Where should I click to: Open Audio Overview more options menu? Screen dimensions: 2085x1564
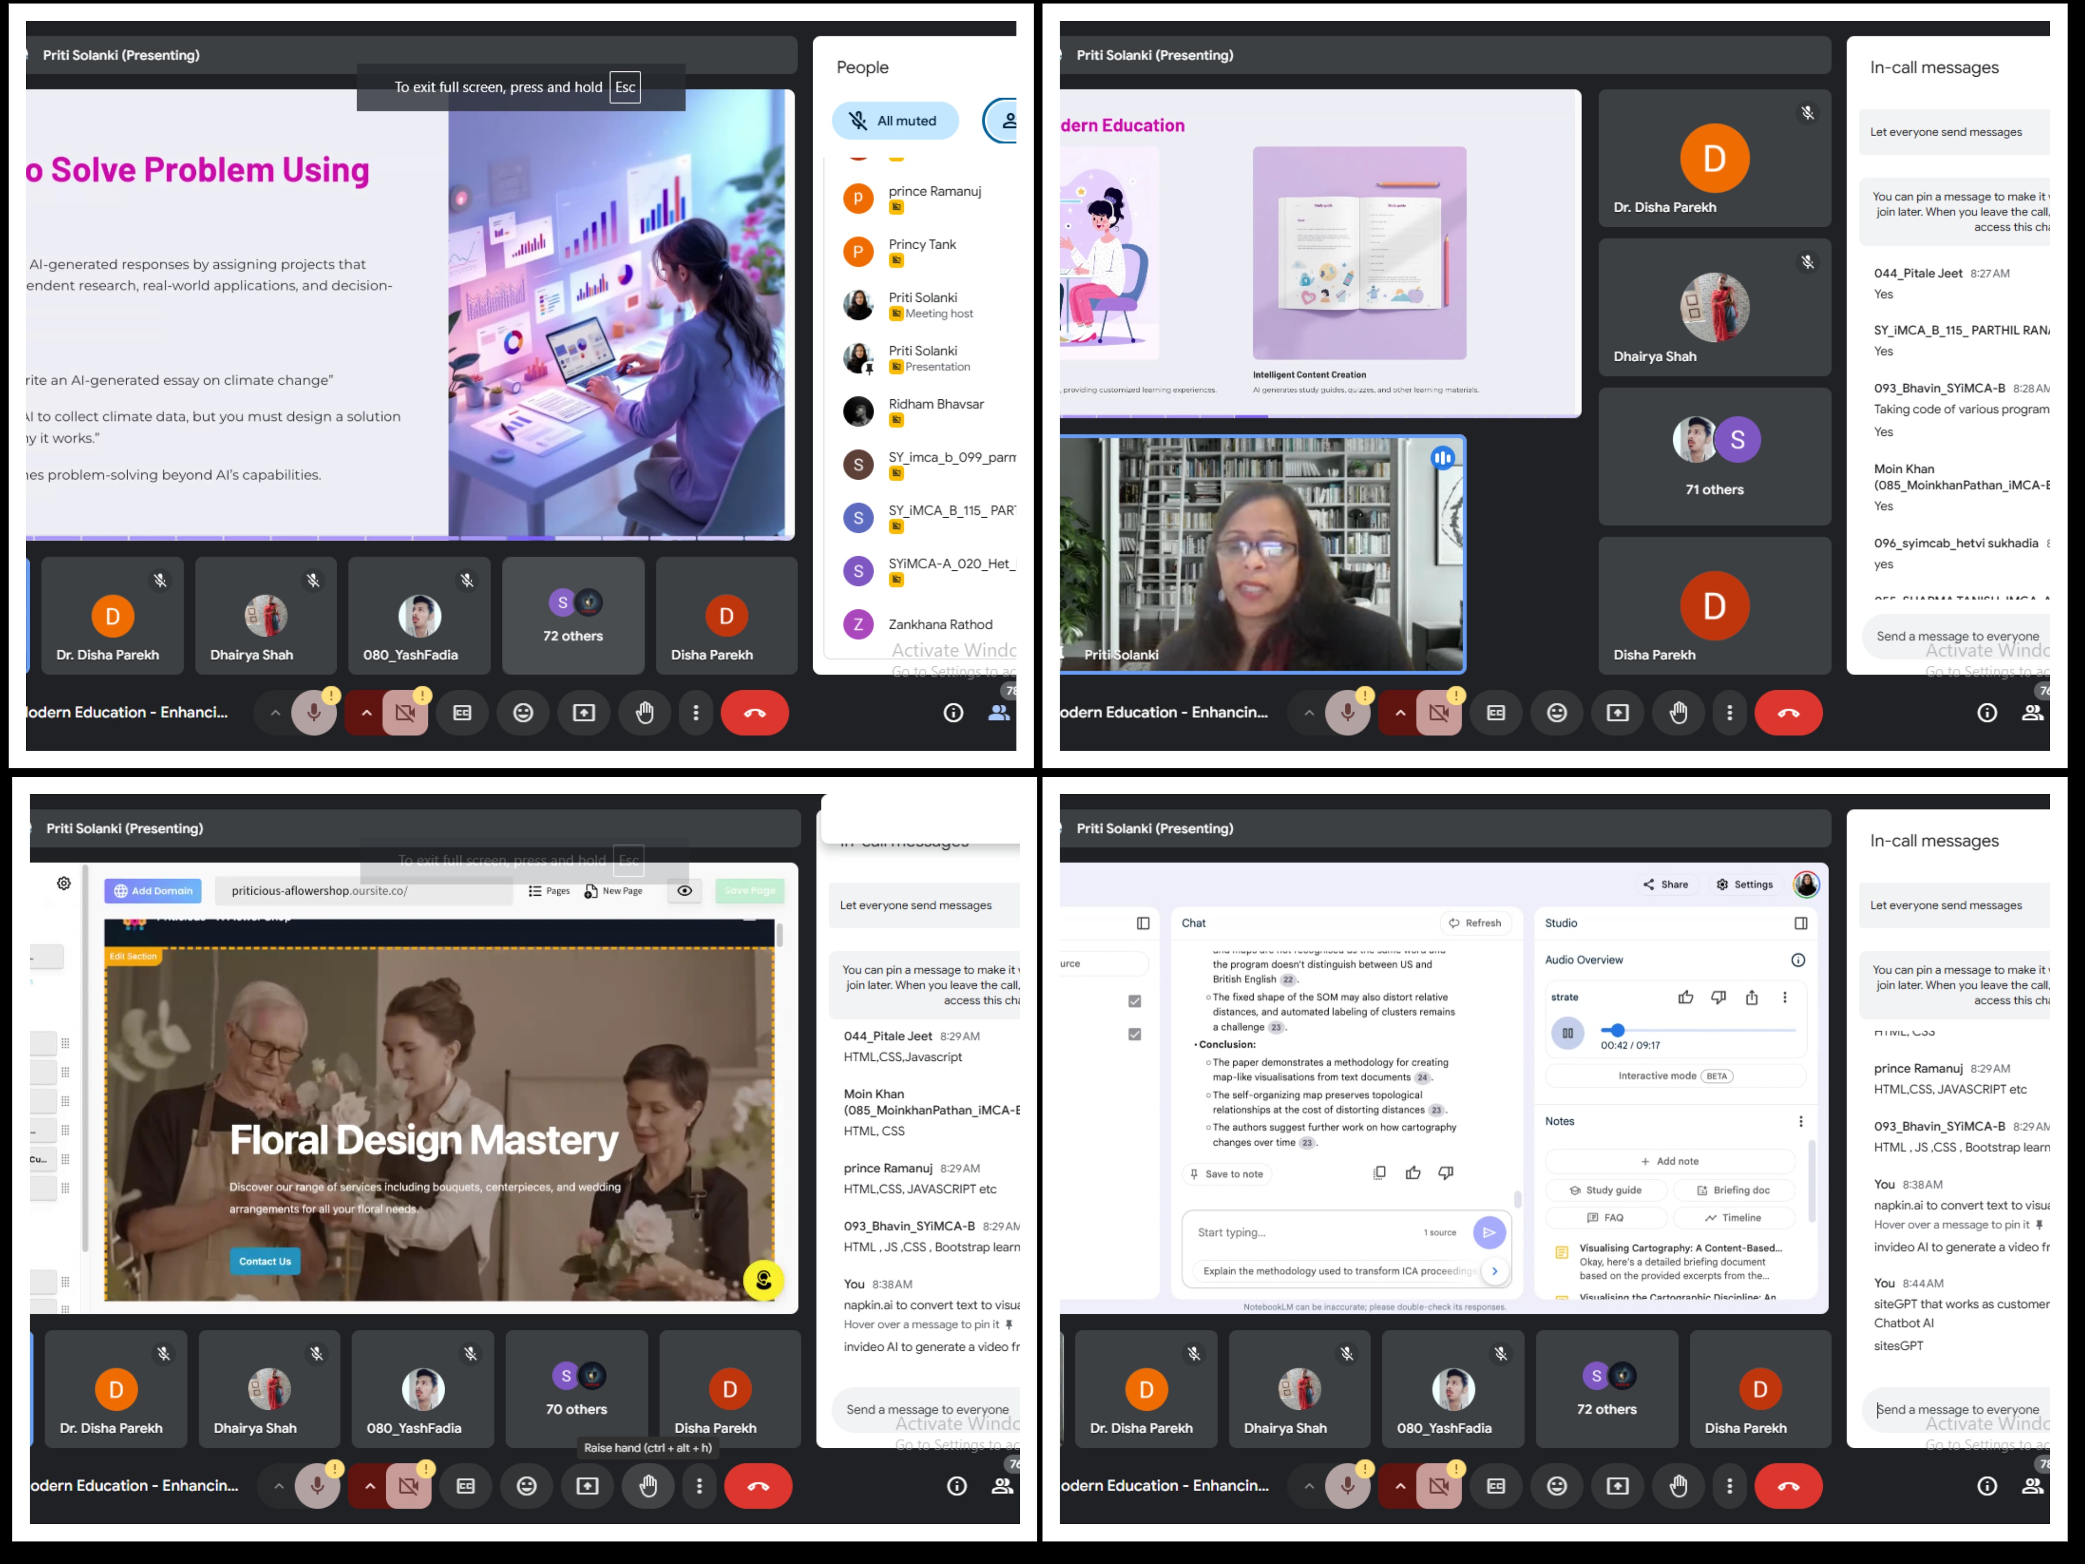click(x=1784, y=996)
